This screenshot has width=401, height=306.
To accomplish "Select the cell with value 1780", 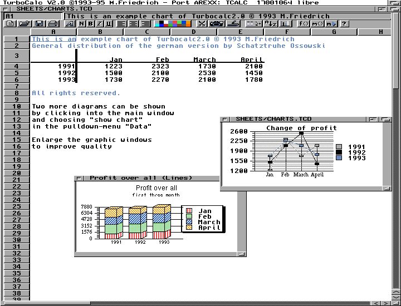I will (x=241, y=80).
